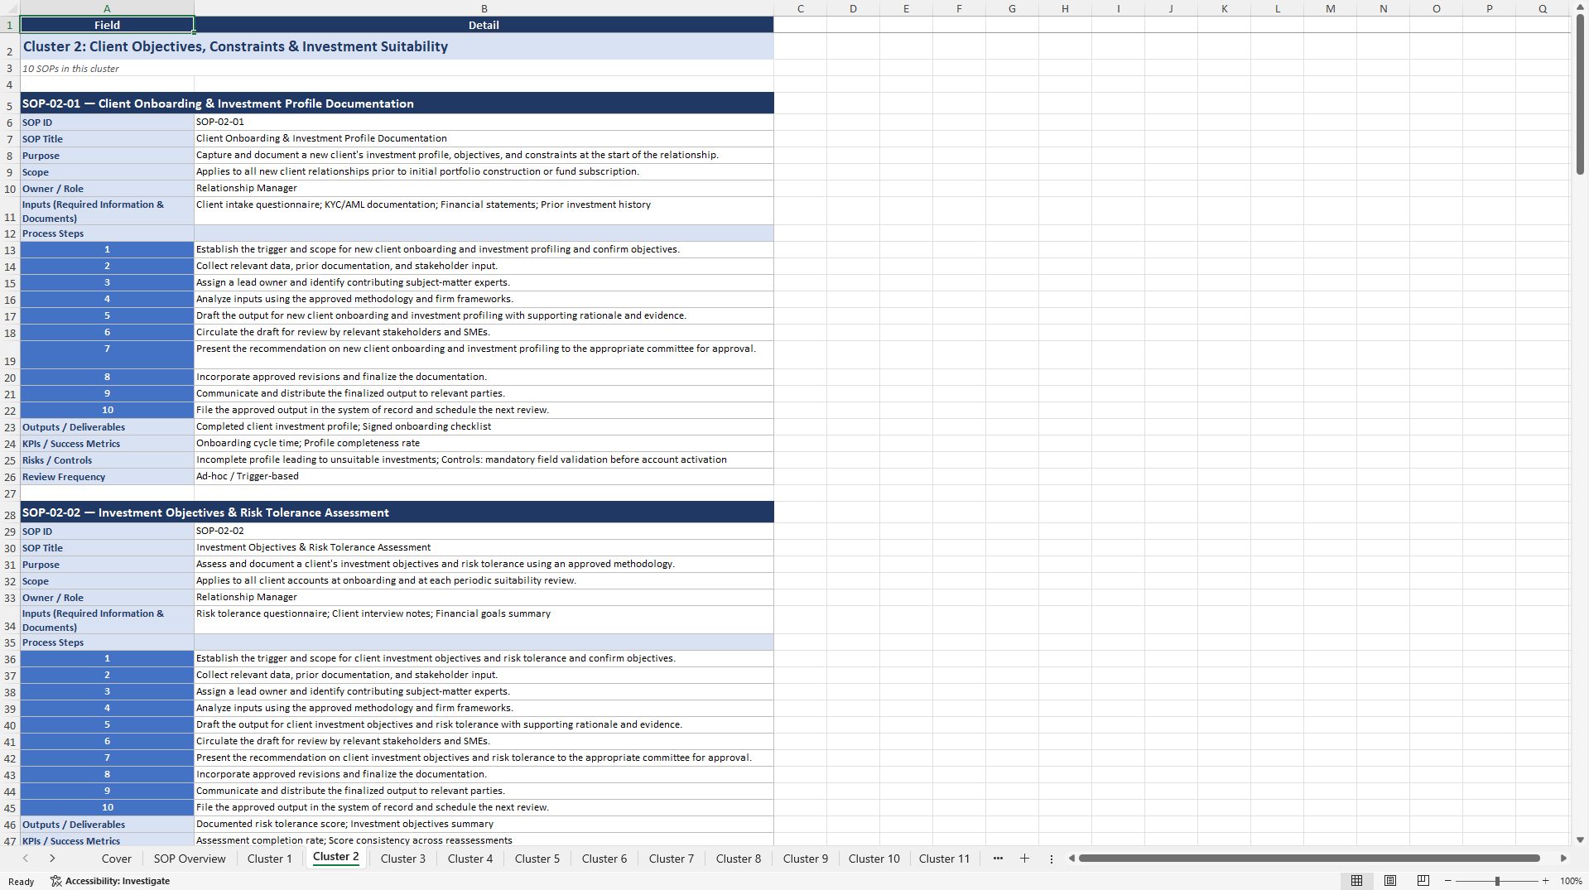Switch to Cluster 10 sheet tab
The height and width of the screenshot is (890, 1589).
click(874, 859)
